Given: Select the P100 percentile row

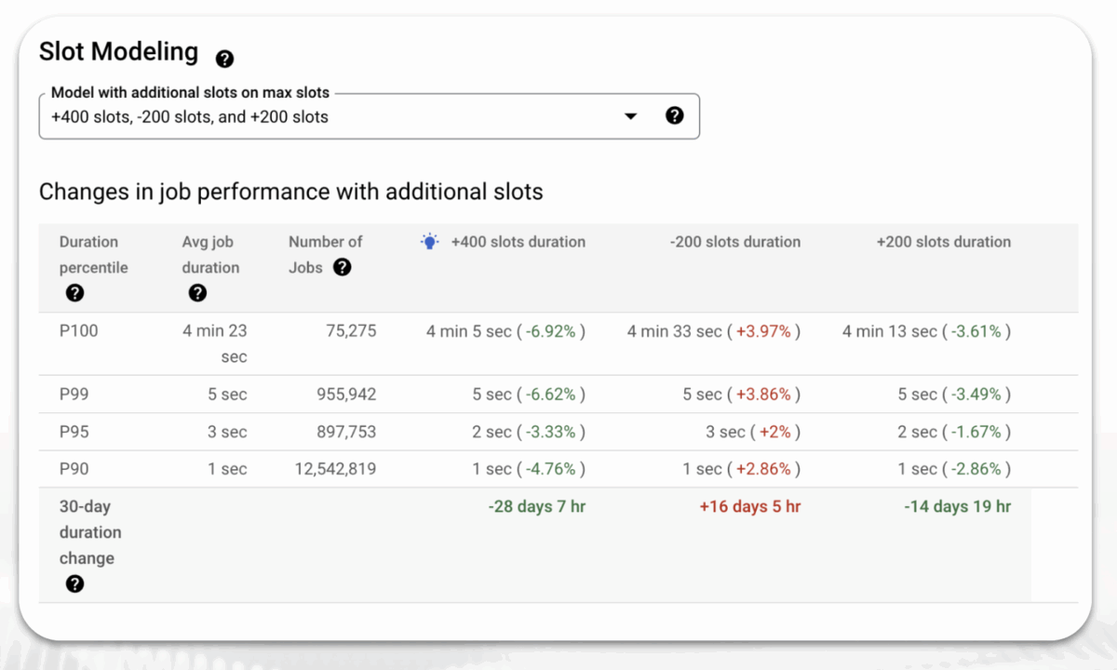Looking at the screenshot, I should tap(77, 330).
